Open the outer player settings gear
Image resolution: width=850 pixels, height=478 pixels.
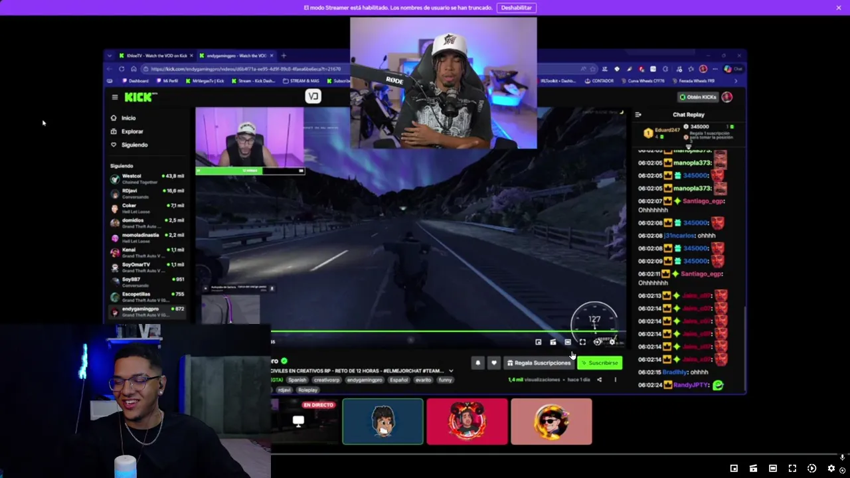[x=831, y=468]
